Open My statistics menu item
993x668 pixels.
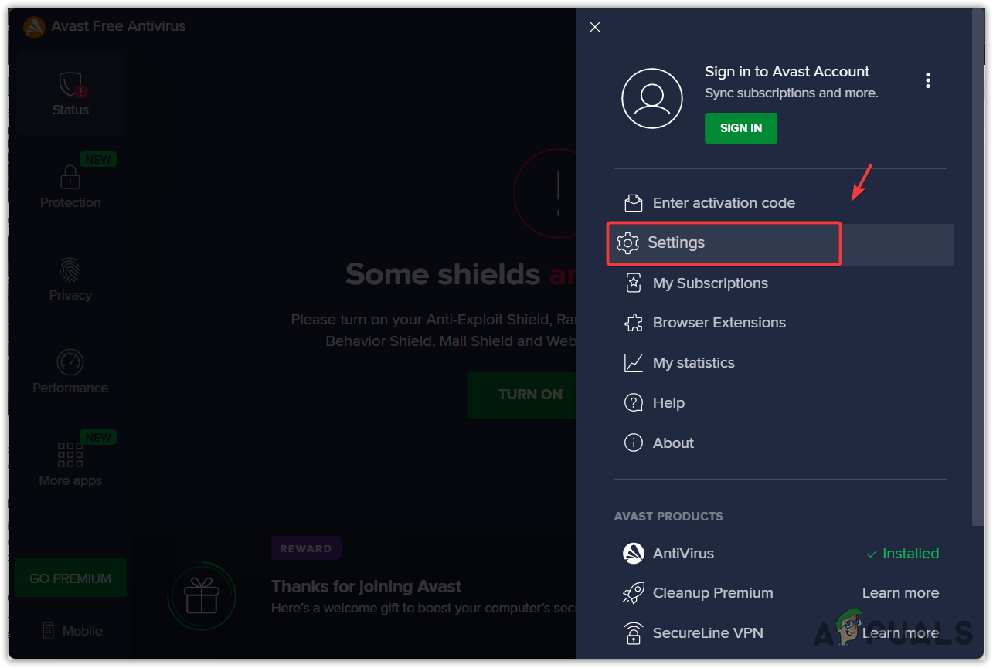click(x=693, y=363)
